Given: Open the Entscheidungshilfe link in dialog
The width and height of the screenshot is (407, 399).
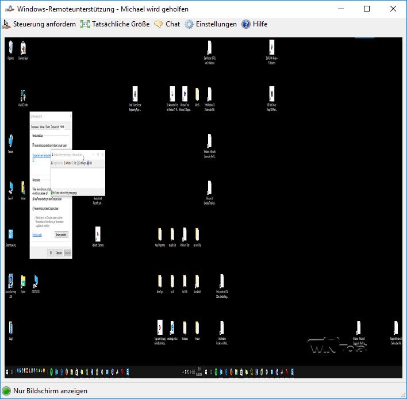Looking at the screenshot, I should click(37, 235).
